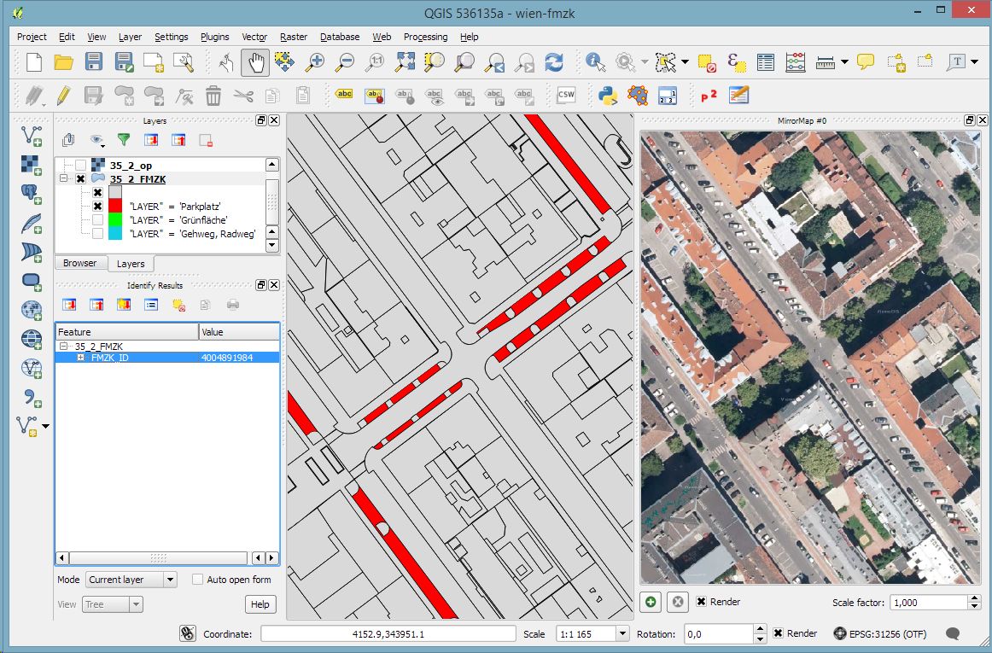Open the Processing menu
Screen dimensions: 992x653
point(425,37)
